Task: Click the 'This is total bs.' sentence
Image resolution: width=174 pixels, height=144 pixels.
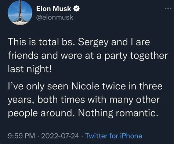Action: (x=41, y=42)
